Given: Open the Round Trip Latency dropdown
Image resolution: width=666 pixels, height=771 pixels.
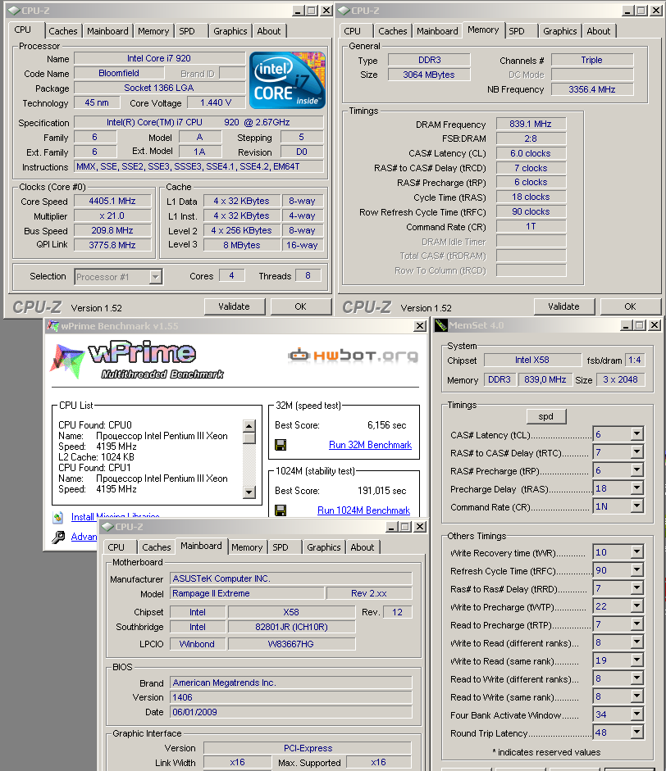Looking at the screenshot, I should point(637,732).
